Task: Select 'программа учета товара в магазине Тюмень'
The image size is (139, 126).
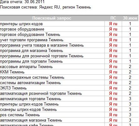Action: (42, 45)
